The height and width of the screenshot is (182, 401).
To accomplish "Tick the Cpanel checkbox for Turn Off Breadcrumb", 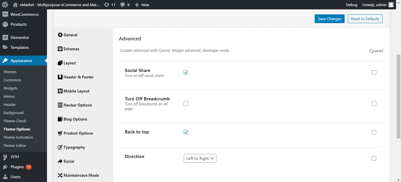I will coord(374,103).
